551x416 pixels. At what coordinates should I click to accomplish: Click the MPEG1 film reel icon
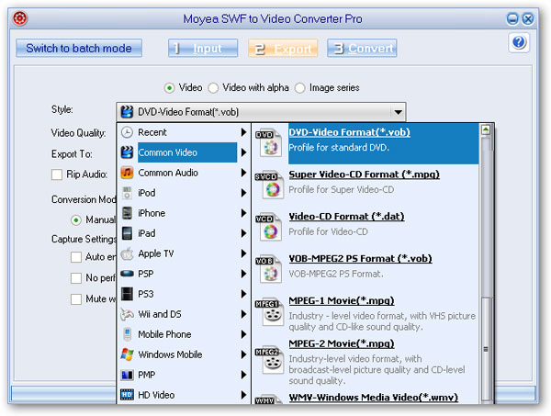(269, 312)
